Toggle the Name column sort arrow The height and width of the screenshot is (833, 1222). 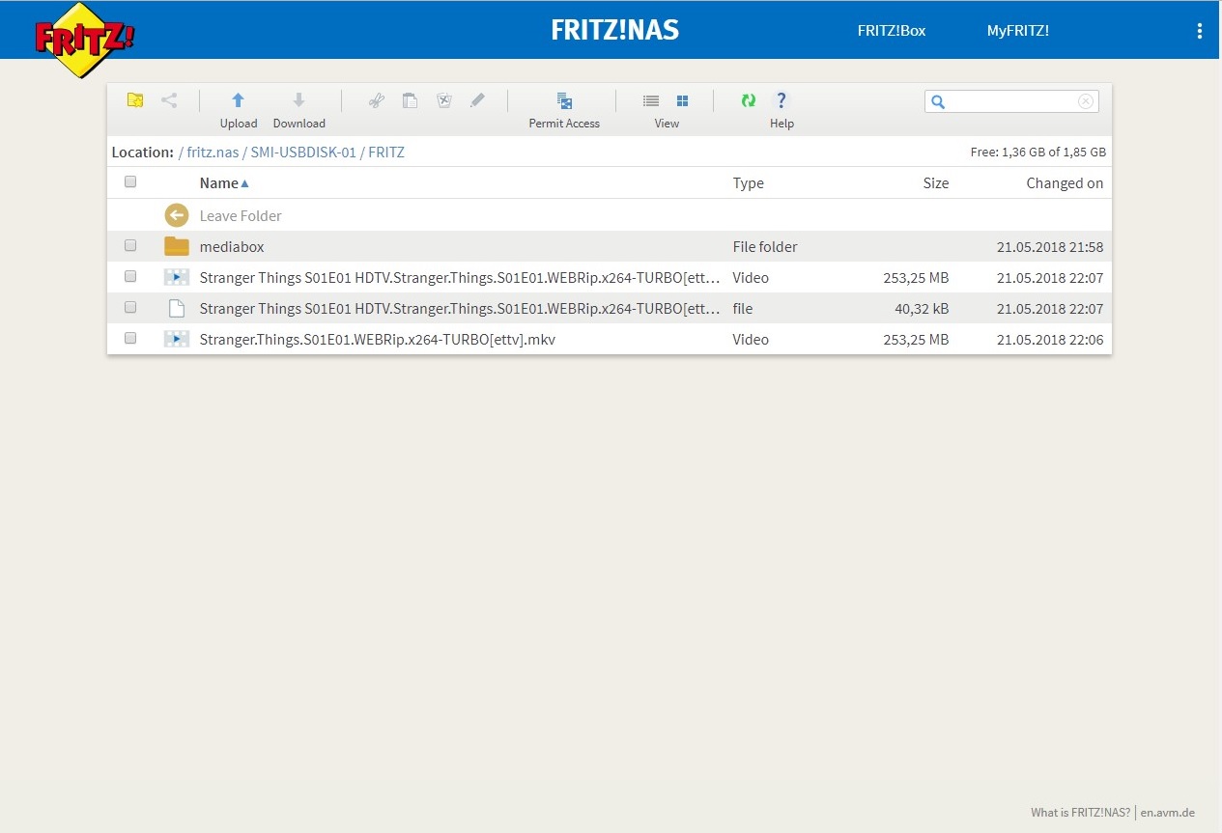pyautogui.click(x=244, y=183)
